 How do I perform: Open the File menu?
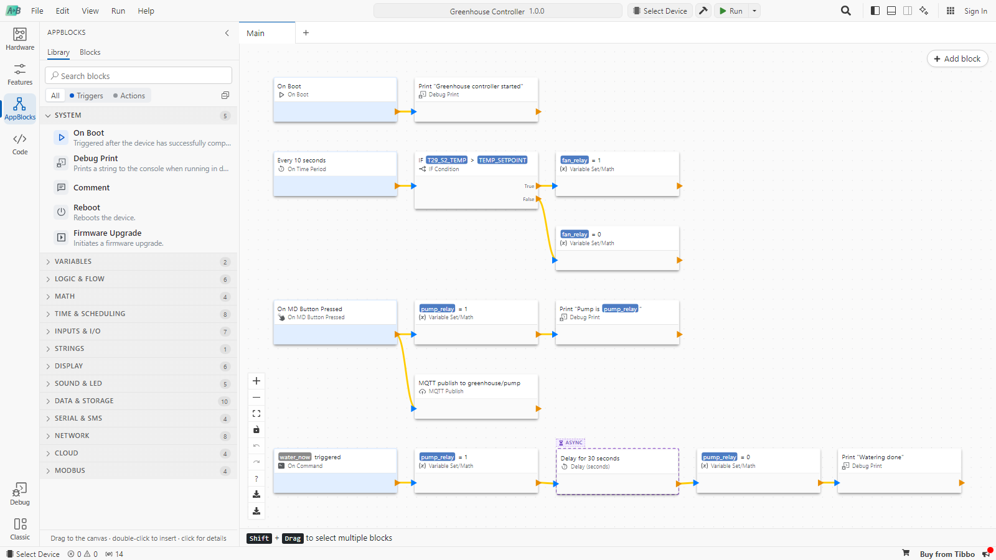coord(37,11)
